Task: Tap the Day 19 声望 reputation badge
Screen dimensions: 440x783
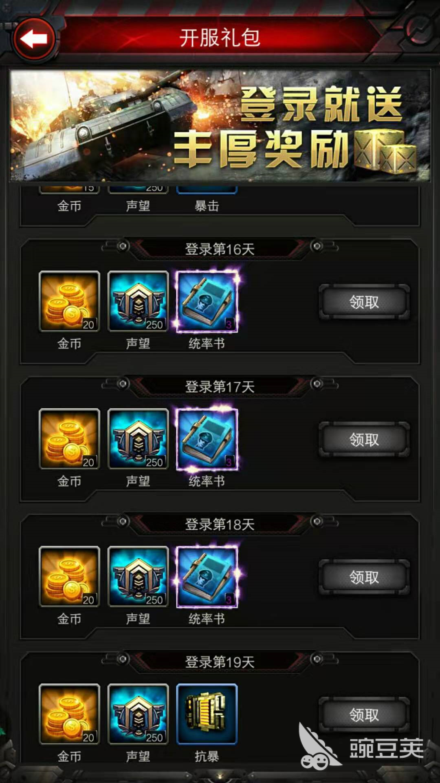Action: coord(138,714)
